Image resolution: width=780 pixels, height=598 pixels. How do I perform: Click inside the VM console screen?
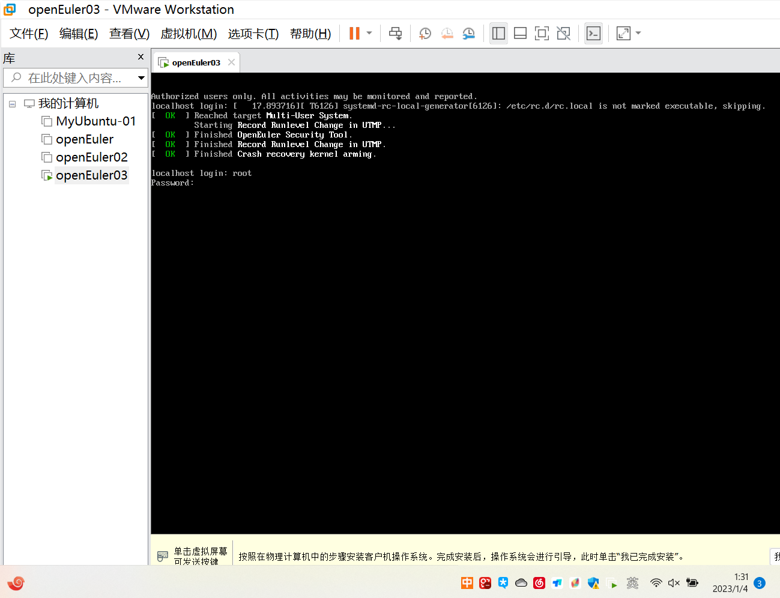pyautogui.click(x=465, y=303)
